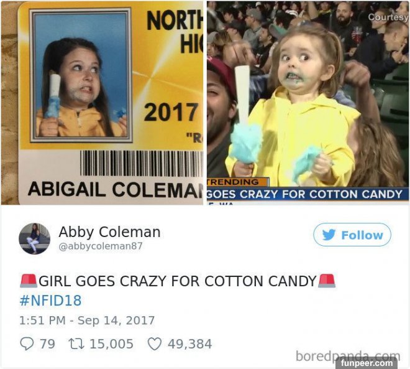
Task: Open the reply speech bubble icon
Action: coord(27,343)
